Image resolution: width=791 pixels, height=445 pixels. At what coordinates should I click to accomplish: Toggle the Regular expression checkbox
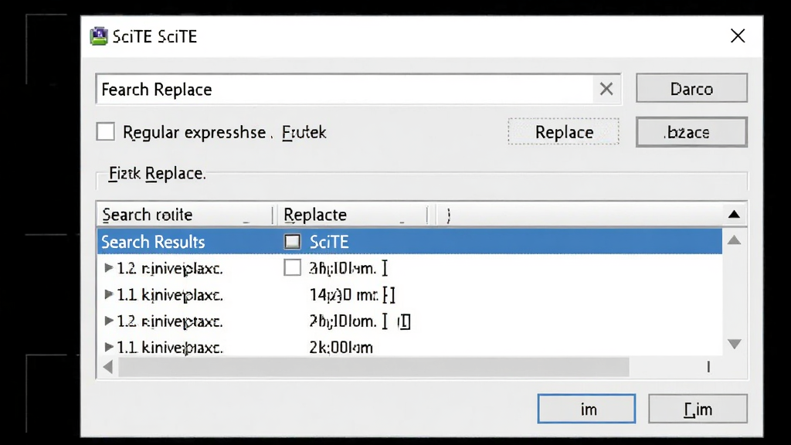coord(105,131)
